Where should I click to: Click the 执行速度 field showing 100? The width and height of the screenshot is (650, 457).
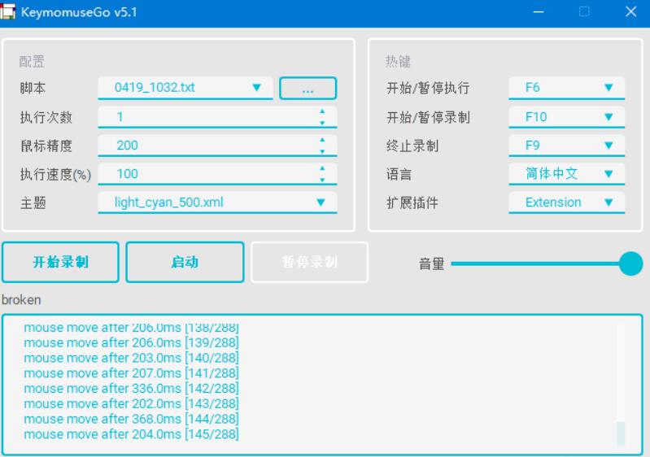pyautogui.click(x=217, y=174)
